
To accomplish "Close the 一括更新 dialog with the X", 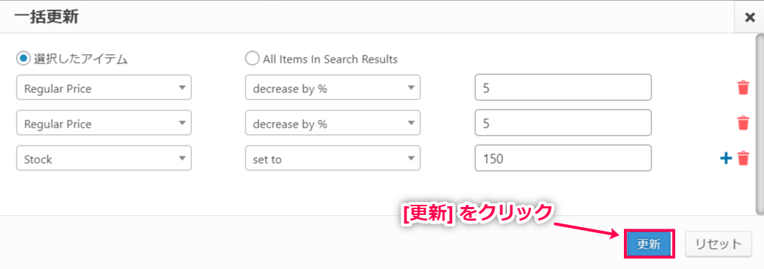I will click(750, 17).
